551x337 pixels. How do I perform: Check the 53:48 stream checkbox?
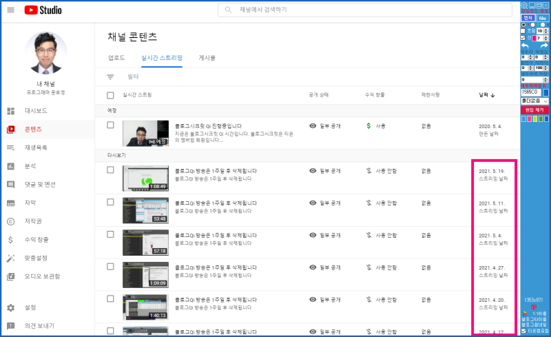point(110,203)
